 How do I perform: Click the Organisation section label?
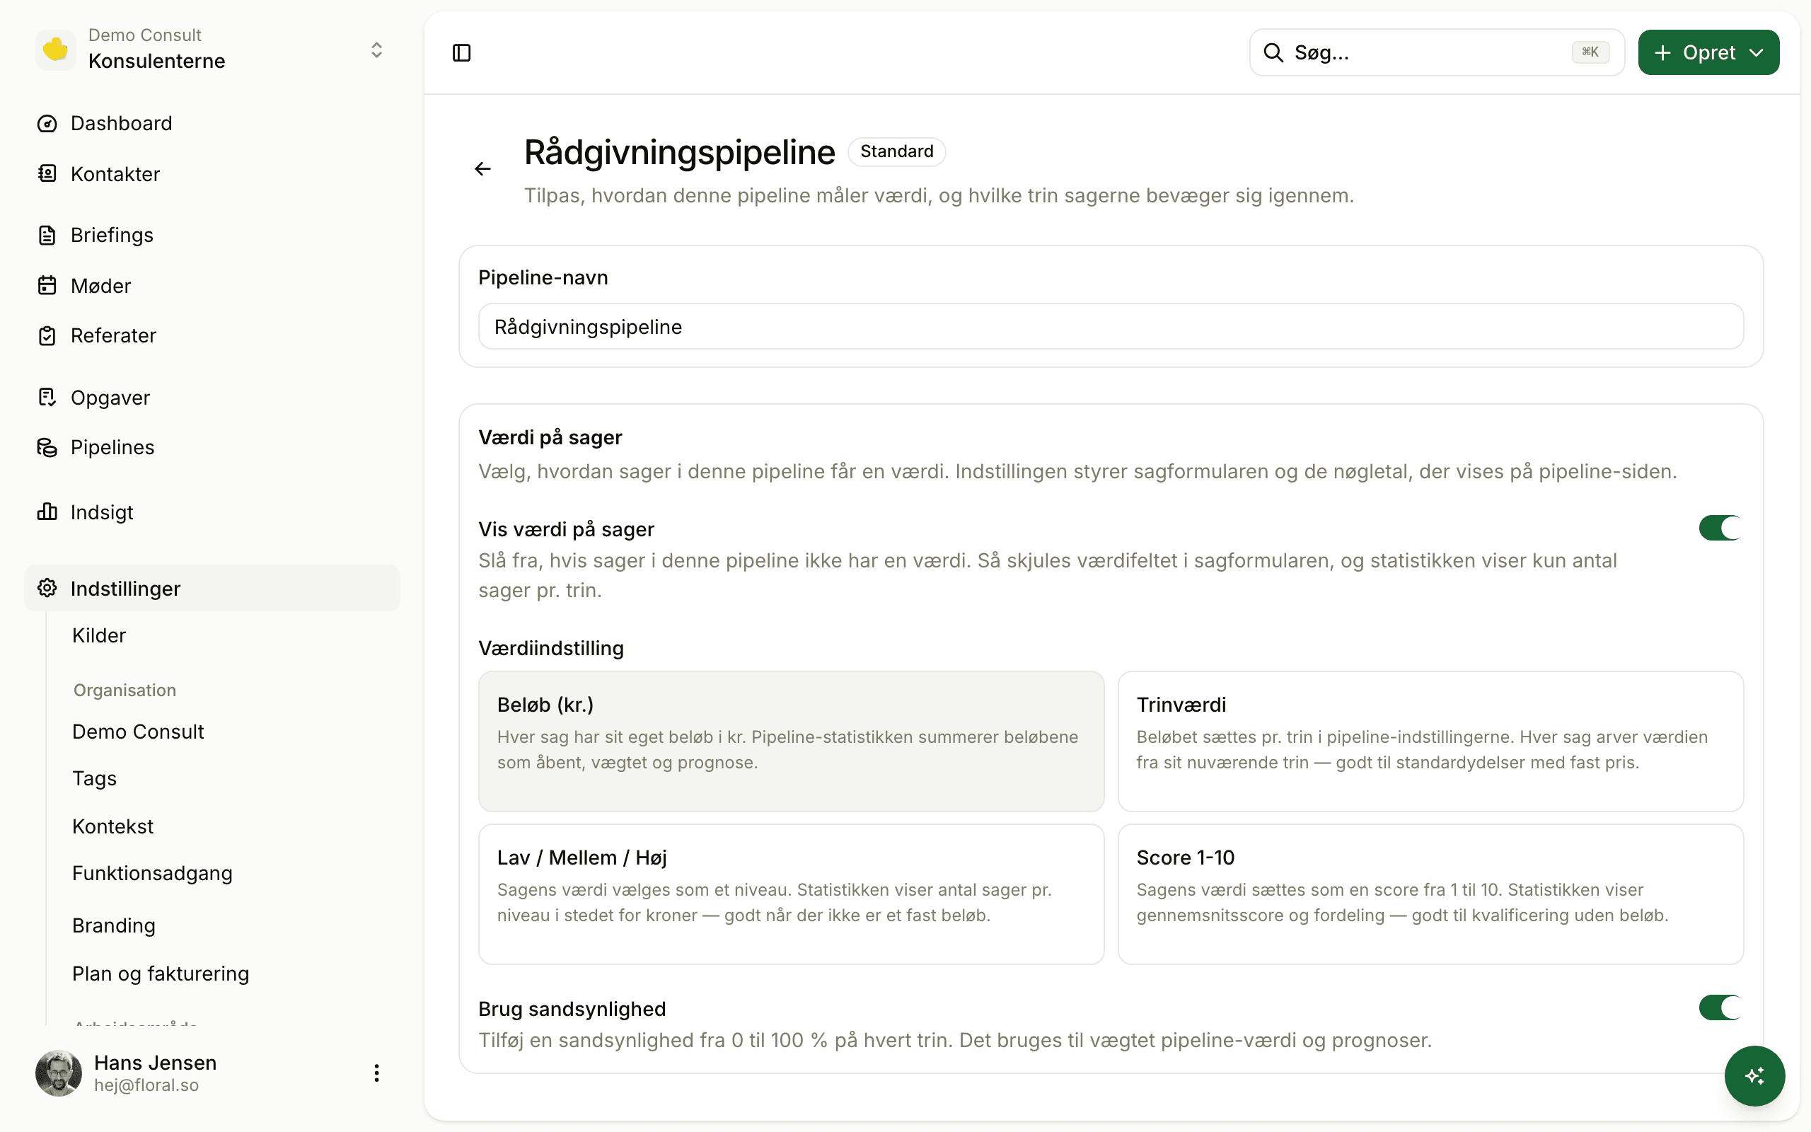click(125, 691)
